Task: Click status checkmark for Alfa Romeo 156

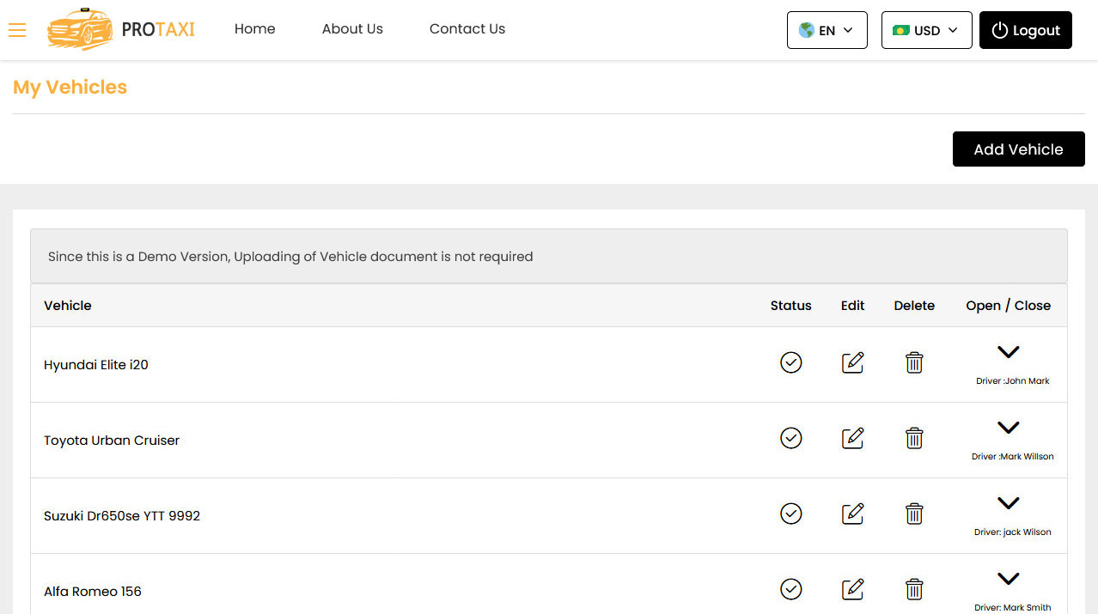Action: 791,589
